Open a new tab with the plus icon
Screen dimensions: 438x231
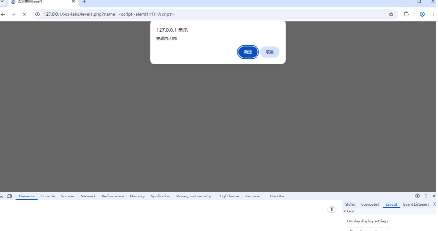84,2
